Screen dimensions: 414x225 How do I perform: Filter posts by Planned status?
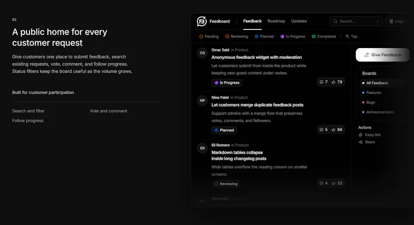click(264, 36)
